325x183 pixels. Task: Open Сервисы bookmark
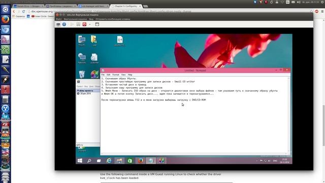(19, 16)
